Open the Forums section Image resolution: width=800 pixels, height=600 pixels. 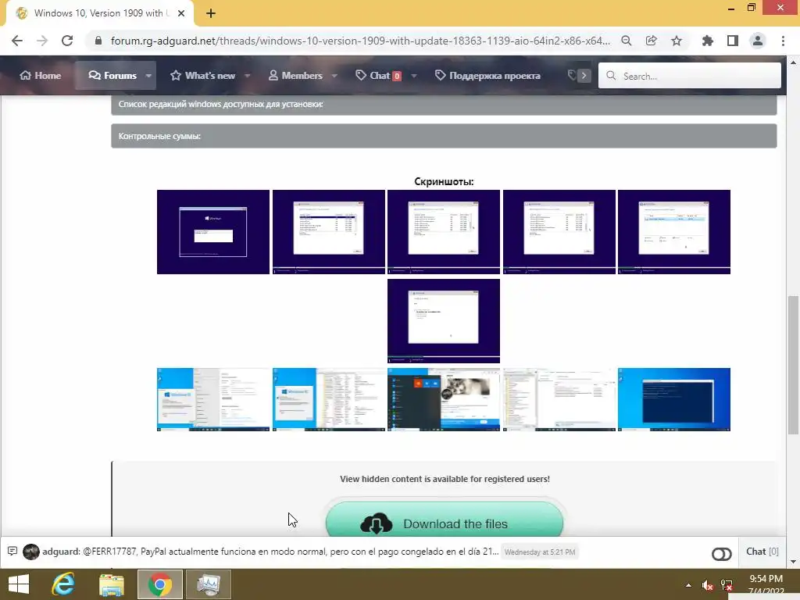pos(112,76)
